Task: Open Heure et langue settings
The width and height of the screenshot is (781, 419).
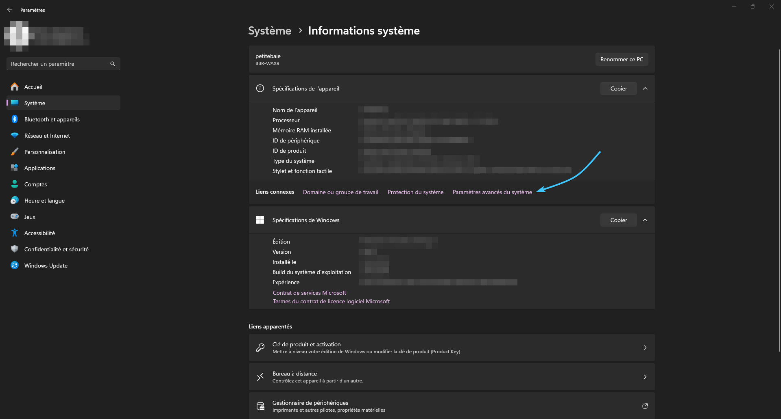Action: click(x=63, y=201)
